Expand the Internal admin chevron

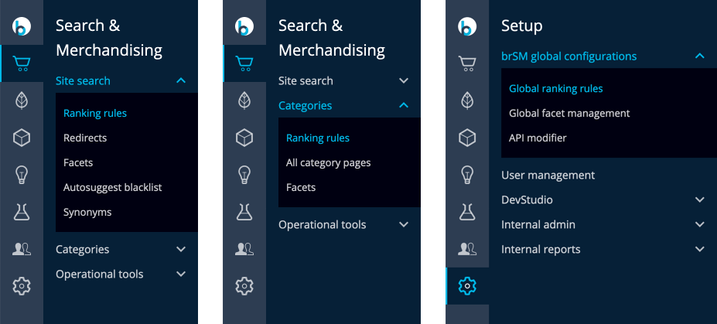[700, 224]
